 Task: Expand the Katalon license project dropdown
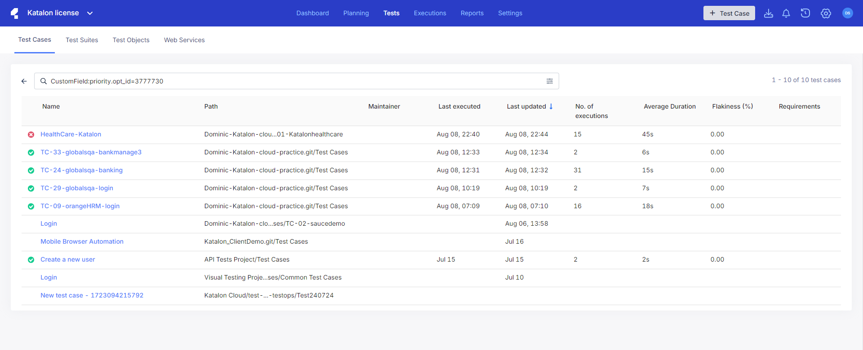coord(90,13)
